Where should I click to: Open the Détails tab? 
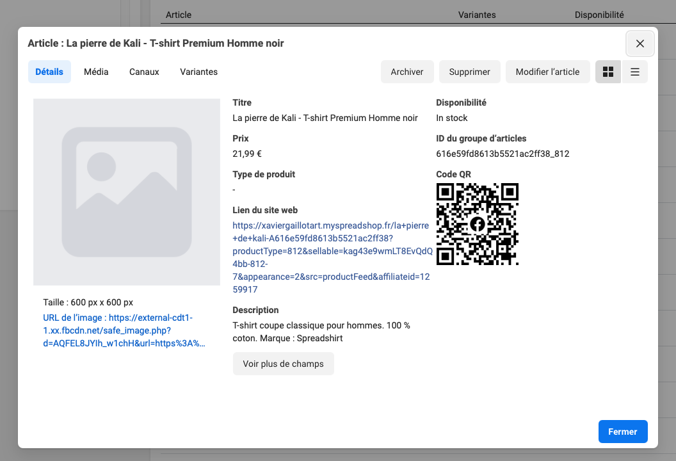click(49, 72)
